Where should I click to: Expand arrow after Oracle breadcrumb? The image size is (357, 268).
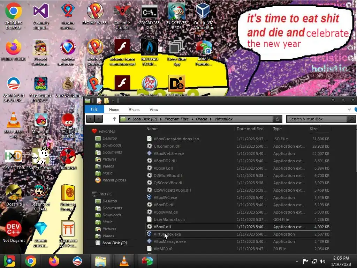point(211,119)
